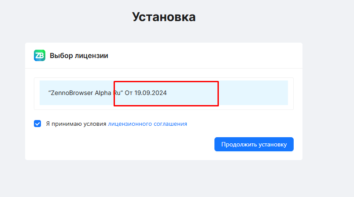The width and height of the screenshot is (354, 197).
Task: Click the "От" text before the date
Action: click(129, 93)
